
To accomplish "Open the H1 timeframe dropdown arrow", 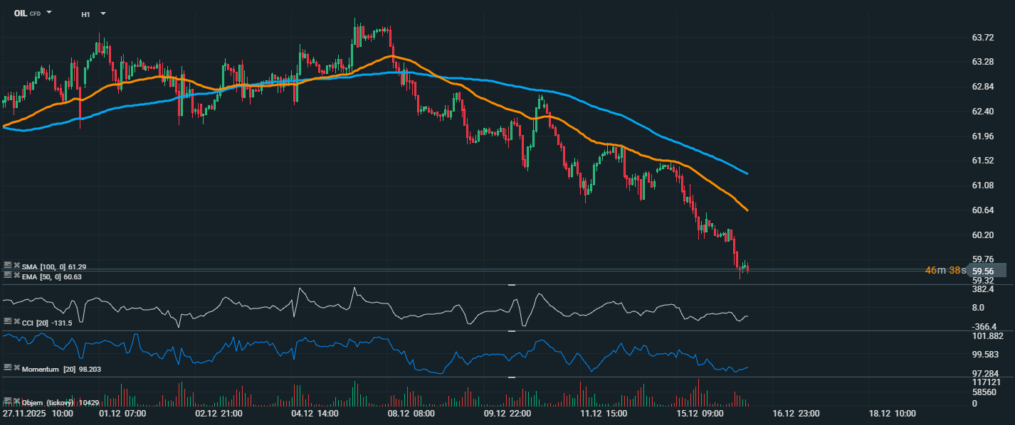I will pos(103,14).
